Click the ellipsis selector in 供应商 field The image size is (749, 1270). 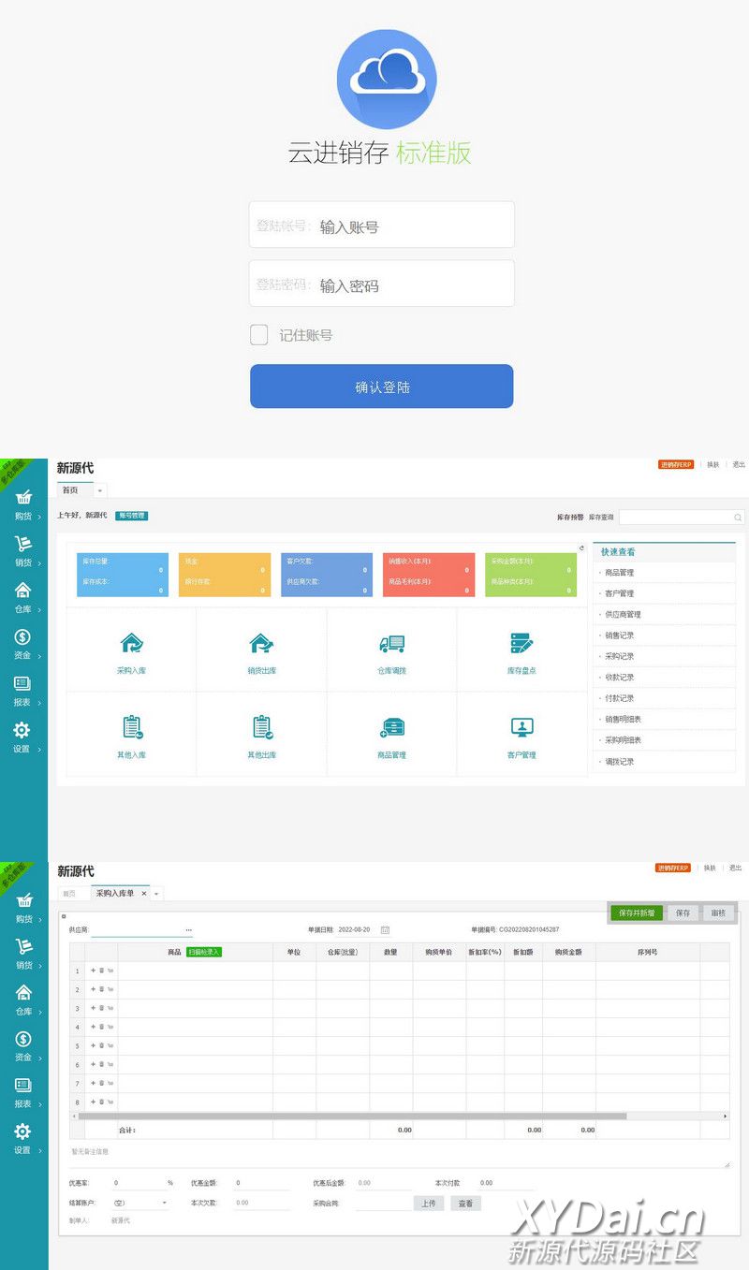(188, 930)
